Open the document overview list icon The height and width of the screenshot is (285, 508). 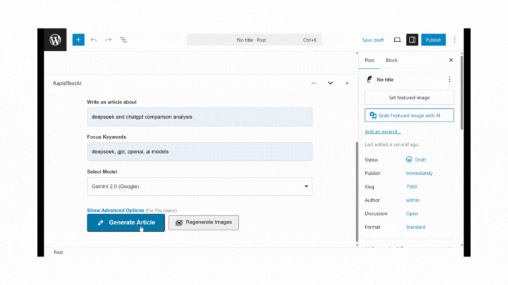124,40
